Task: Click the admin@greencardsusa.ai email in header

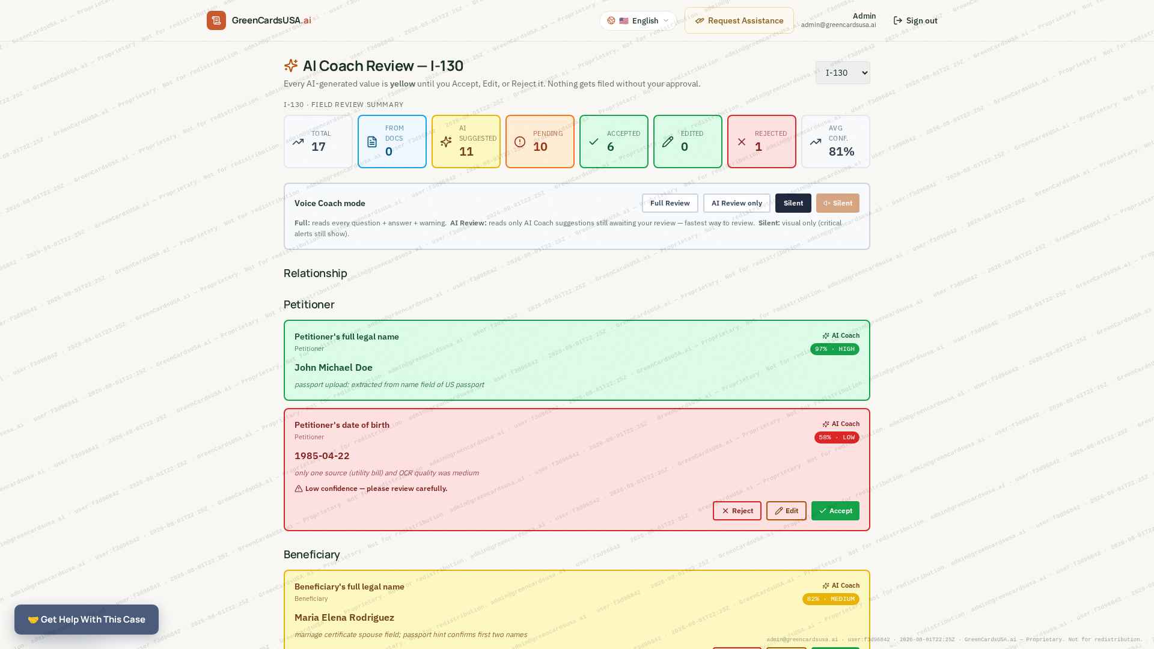Action: point(838,25)
